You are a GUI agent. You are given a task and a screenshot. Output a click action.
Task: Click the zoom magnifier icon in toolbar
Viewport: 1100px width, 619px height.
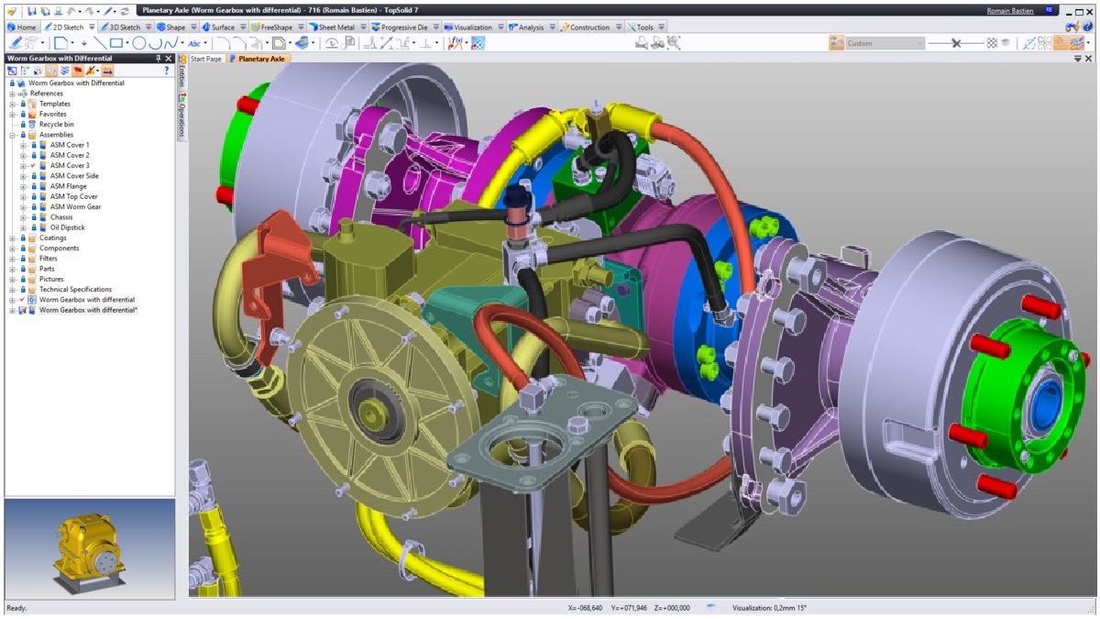point(674,43)
